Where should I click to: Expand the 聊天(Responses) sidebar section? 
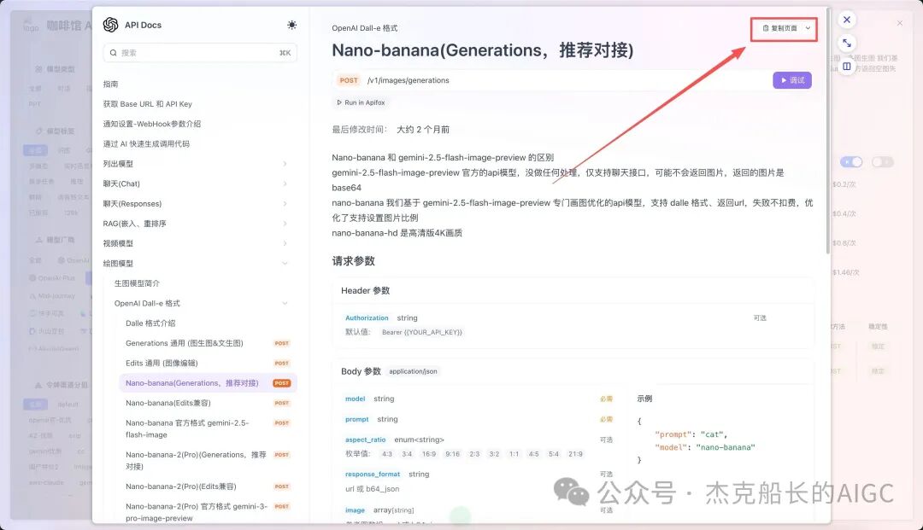tap(285, 204)
